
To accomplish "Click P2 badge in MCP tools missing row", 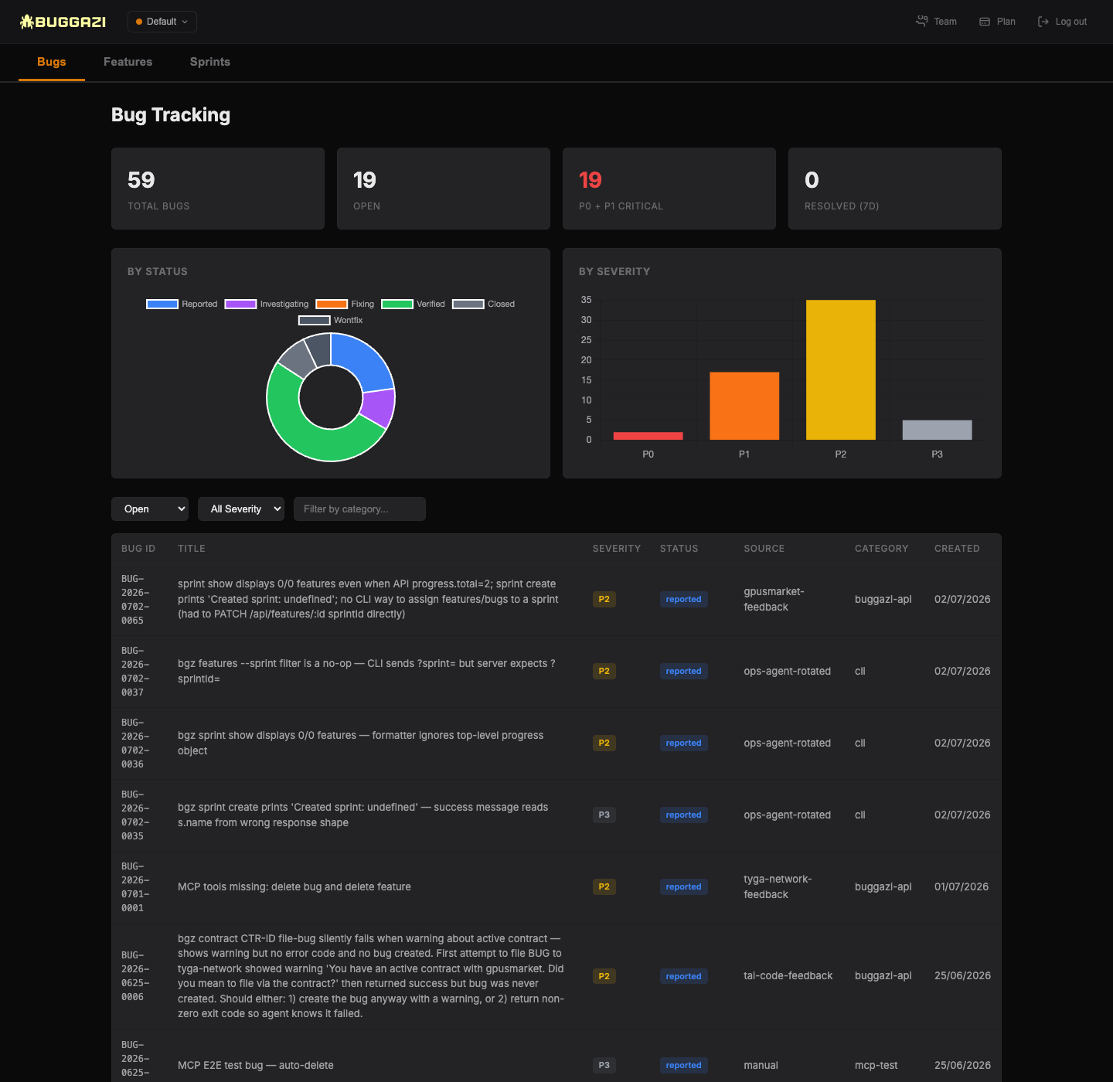I will point(604,887).
